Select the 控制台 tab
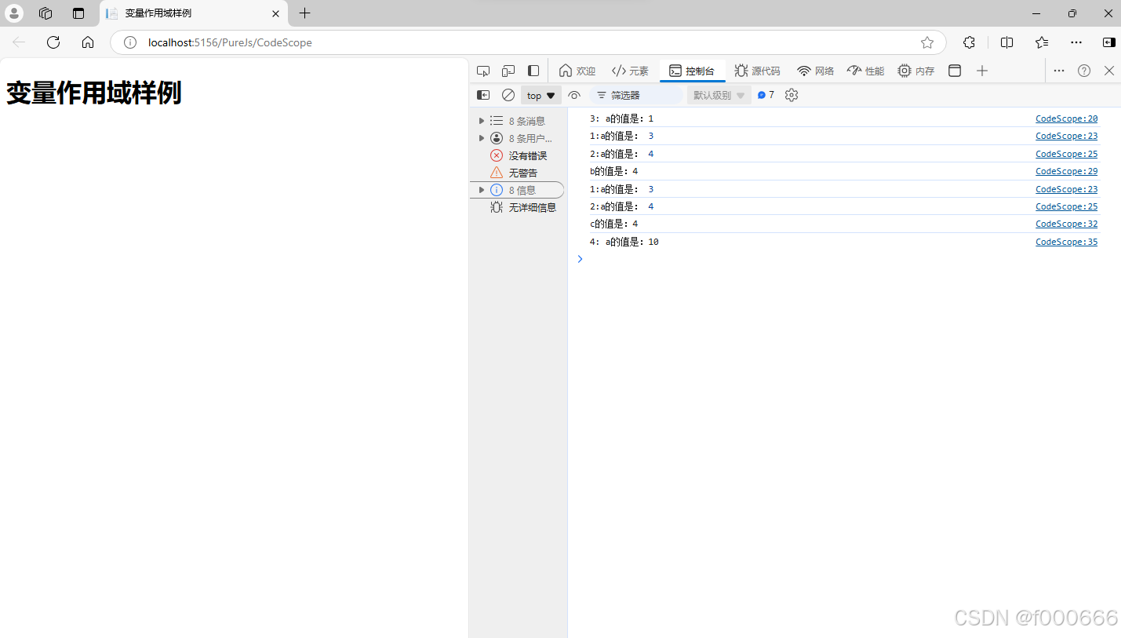Screen dimensions: 1121x638 [692, 71]
